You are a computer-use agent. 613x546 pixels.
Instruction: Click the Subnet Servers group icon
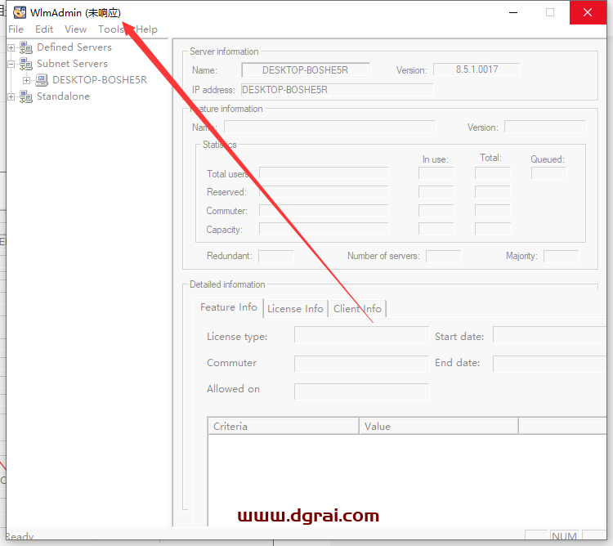[x=26, y=64]
